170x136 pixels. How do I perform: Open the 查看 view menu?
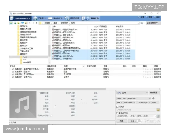(149, 17)
